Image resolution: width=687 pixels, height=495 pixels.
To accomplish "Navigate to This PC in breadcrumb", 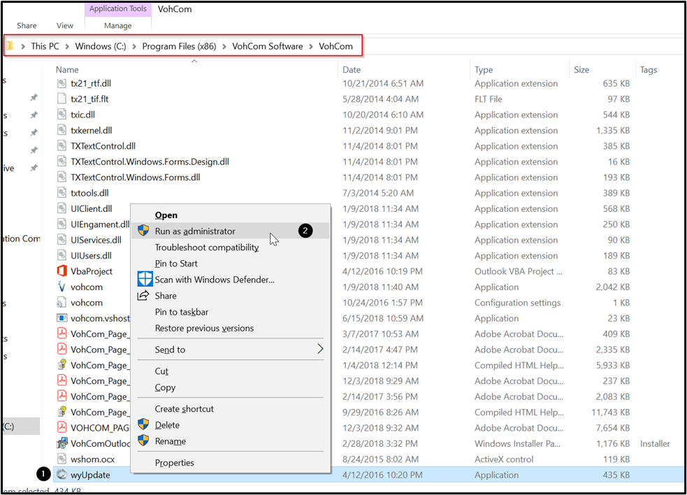I will pos(45,46).
